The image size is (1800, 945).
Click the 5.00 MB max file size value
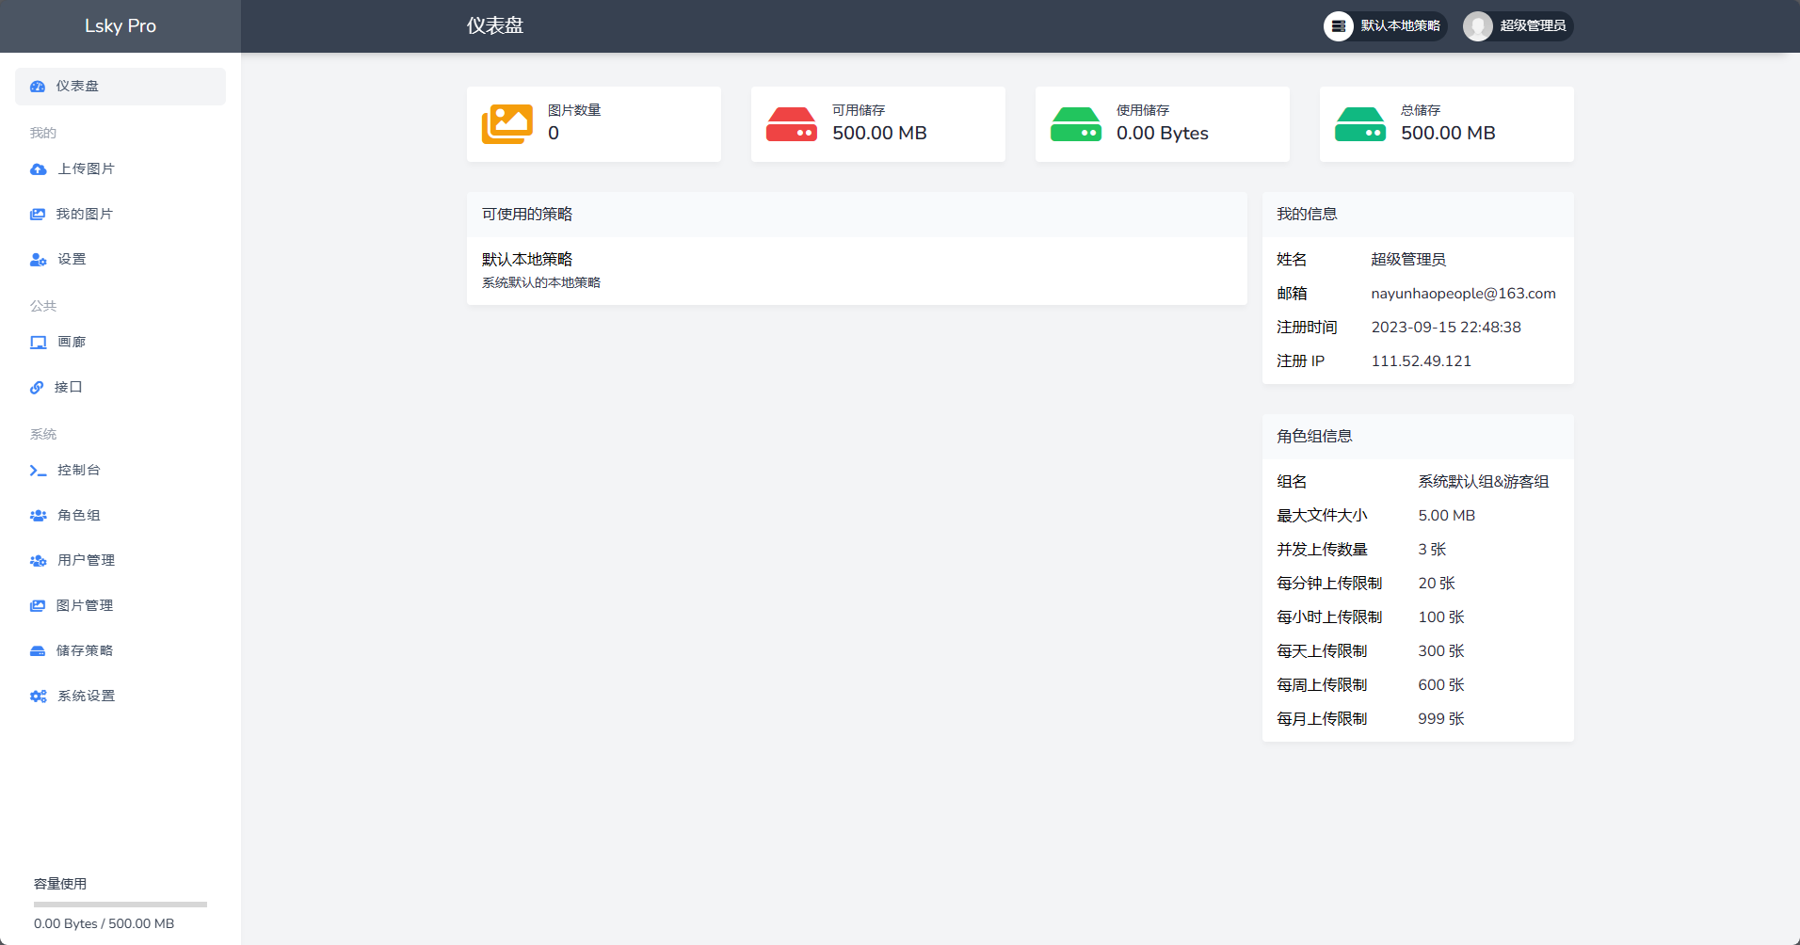click(1447, 516)
